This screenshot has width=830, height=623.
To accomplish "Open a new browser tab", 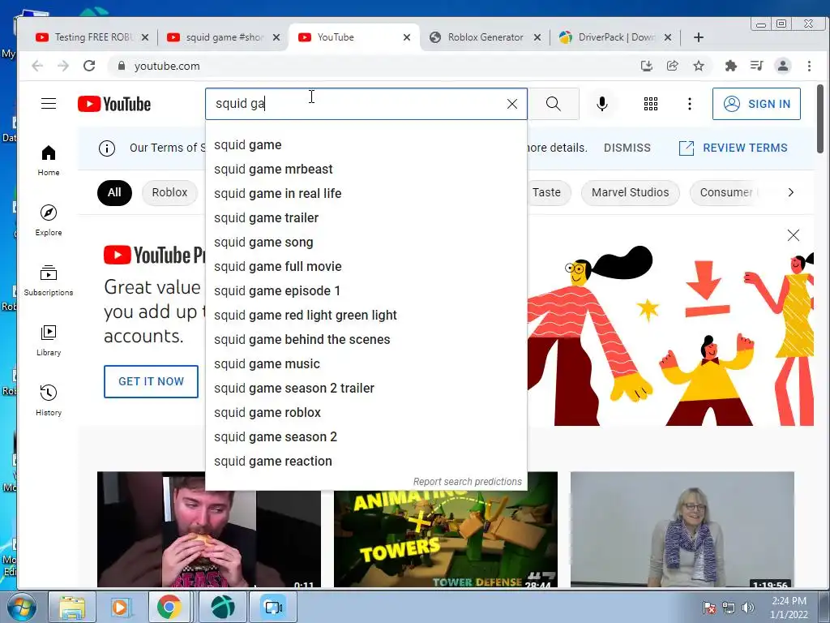I will [698, 37].
